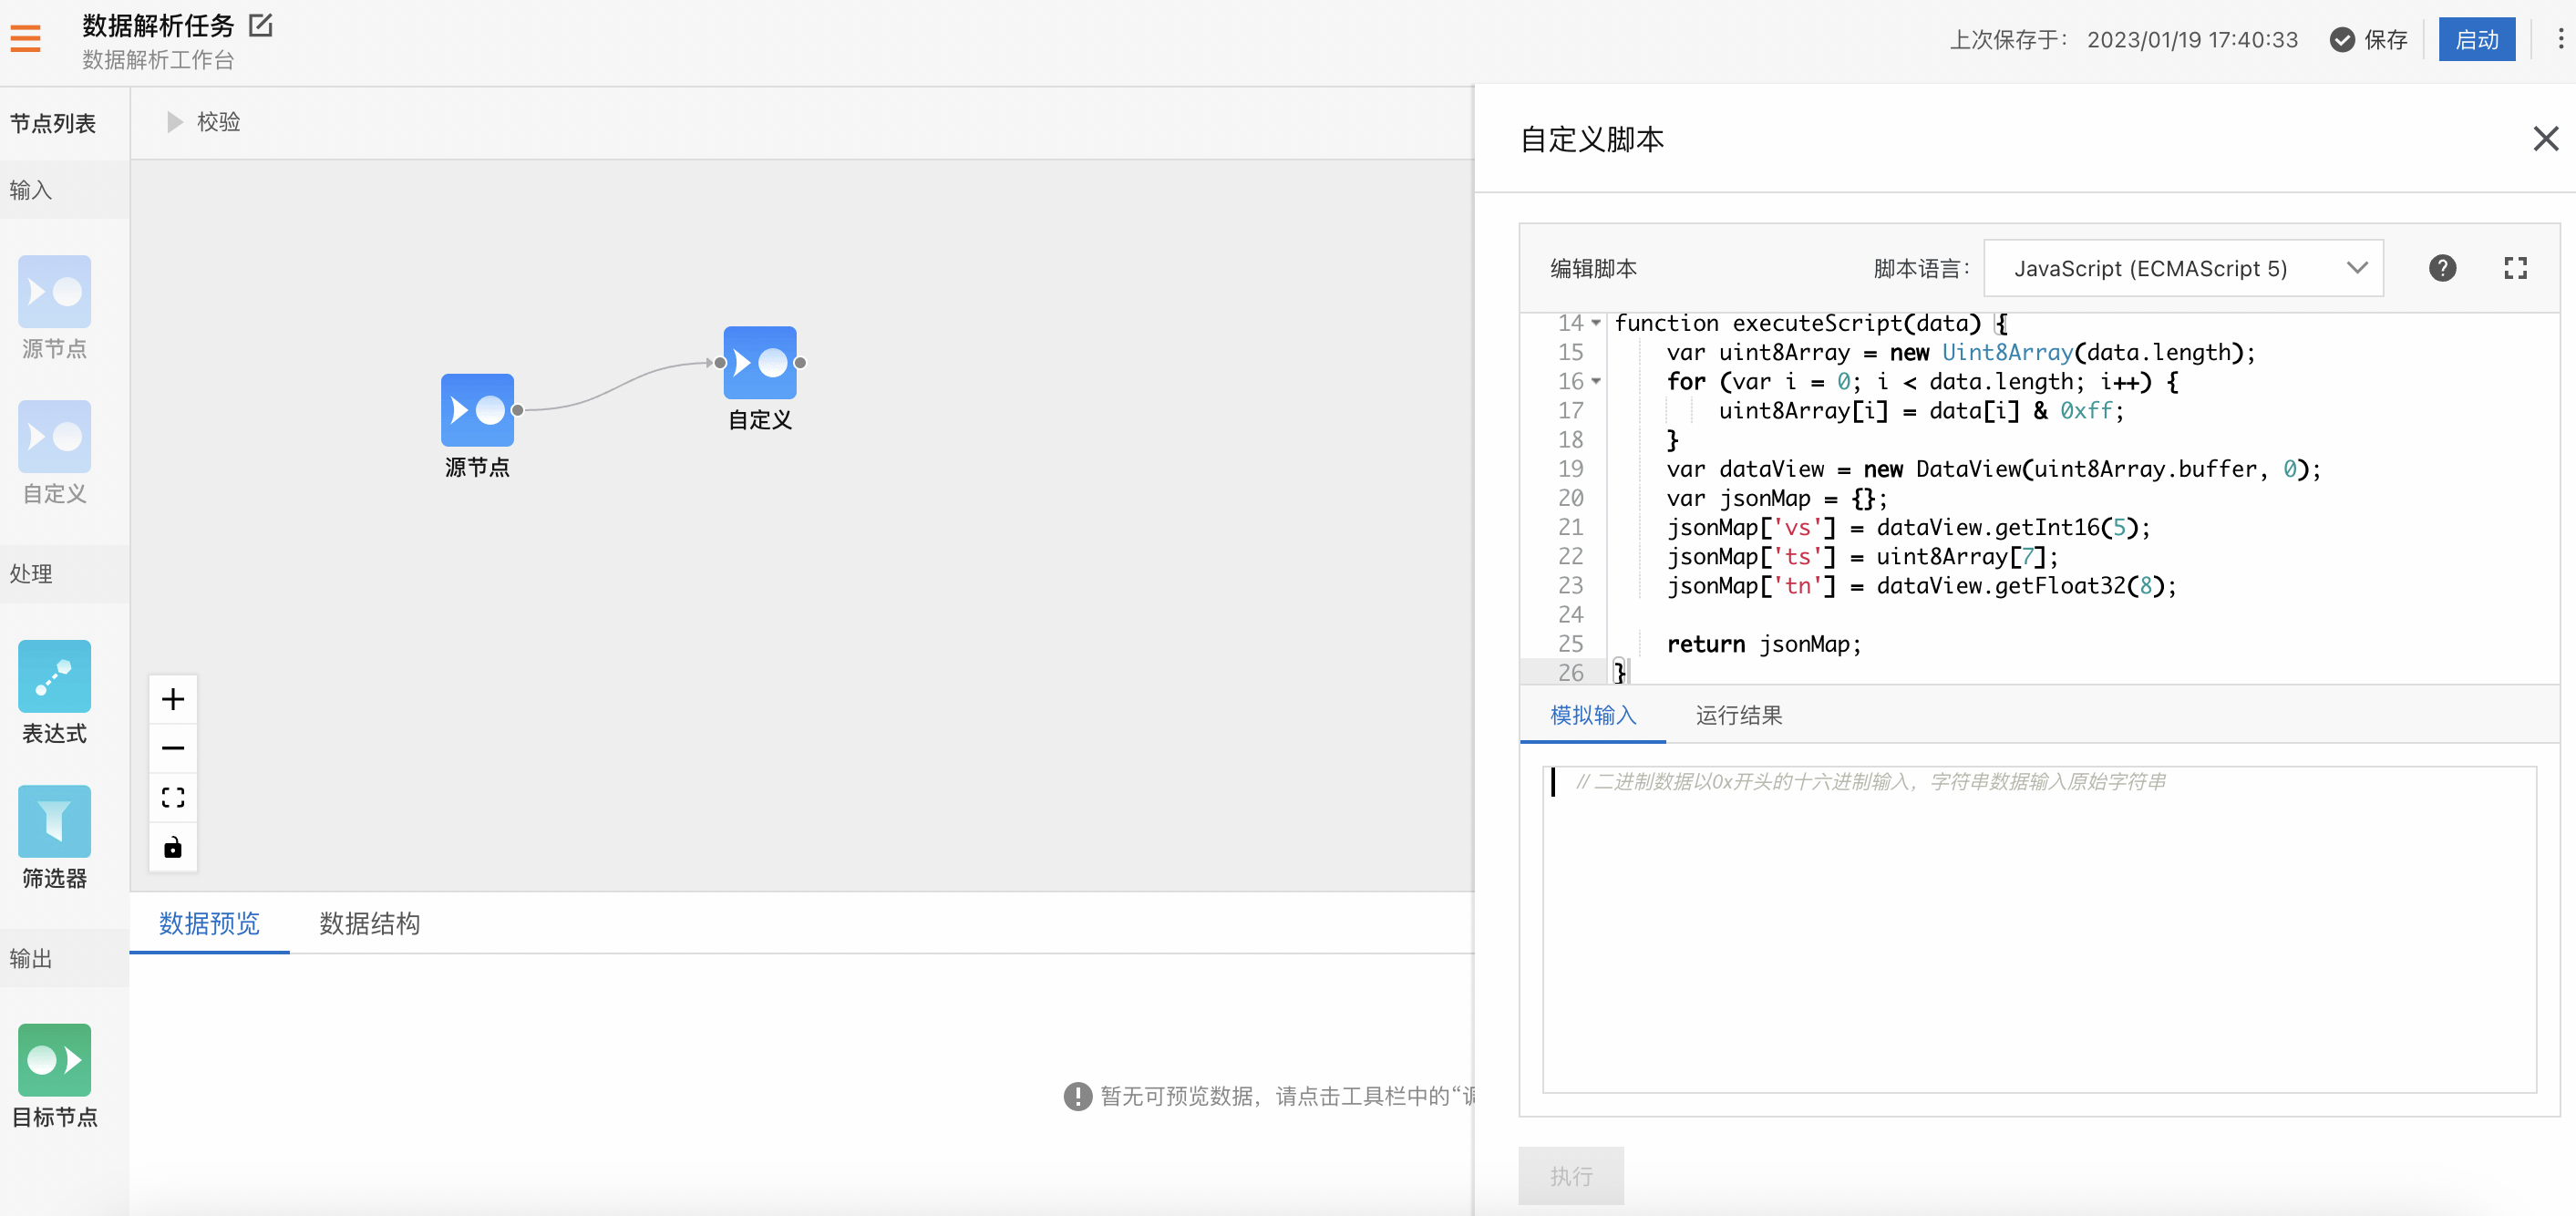Open the 脚本语言 JavaScript dropdown
2576x1216 pixels.
pos(2183,268)
